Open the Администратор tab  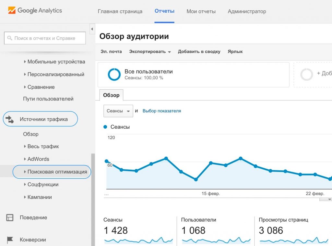247,11
